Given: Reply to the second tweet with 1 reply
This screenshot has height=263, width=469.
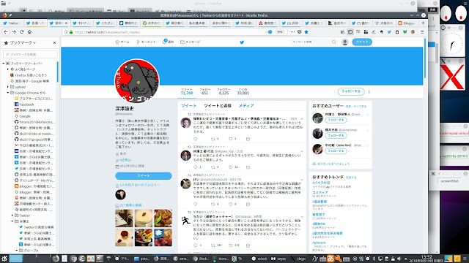Looking at the screenshot, I should tap(196, 167).
